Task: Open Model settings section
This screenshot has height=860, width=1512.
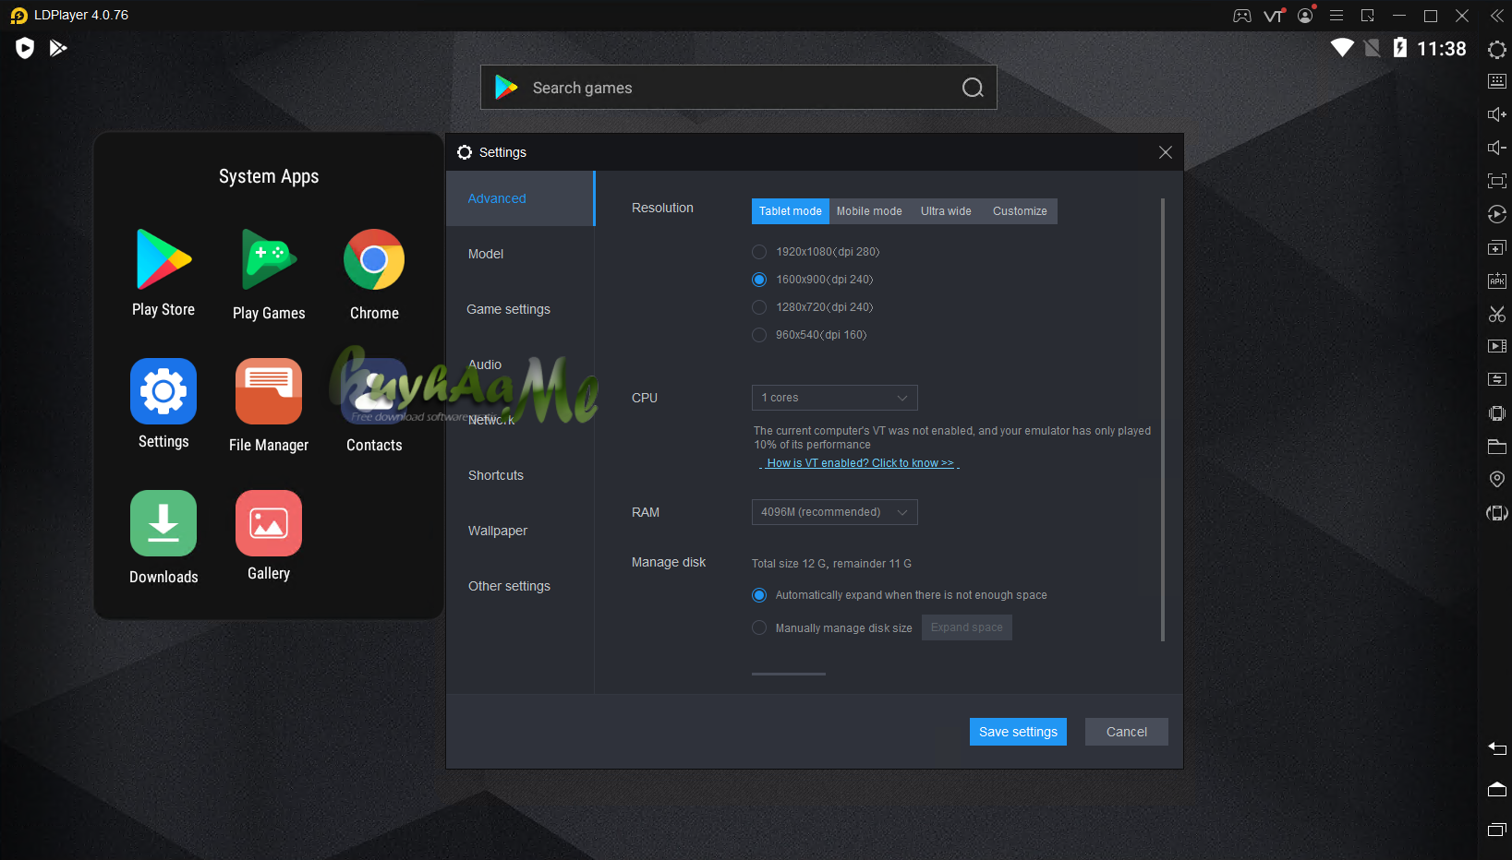Action: click(520, 254)
